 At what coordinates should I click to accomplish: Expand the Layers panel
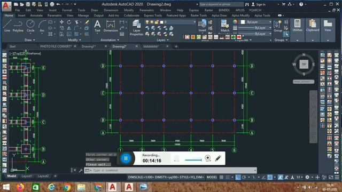[162, 40]
